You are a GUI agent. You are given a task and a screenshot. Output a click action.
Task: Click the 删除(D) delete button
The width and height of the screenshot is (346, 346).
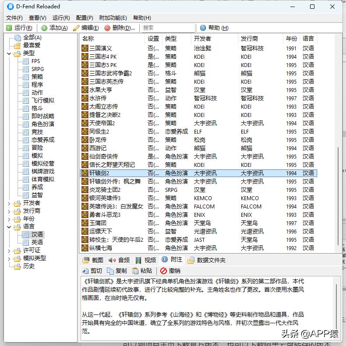(x=120, y=28)
